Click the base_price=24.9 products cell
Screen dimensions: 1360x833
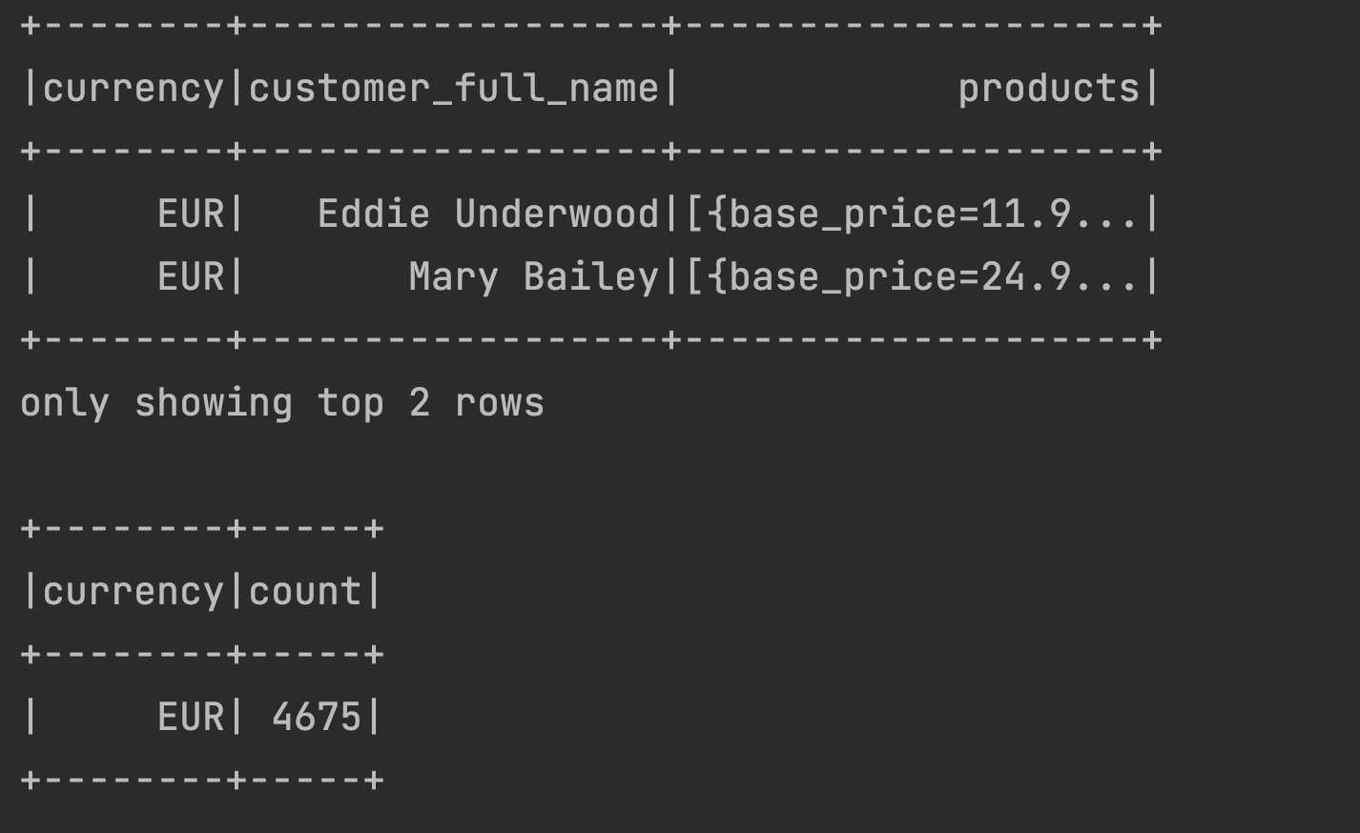[x=911, y=277]
